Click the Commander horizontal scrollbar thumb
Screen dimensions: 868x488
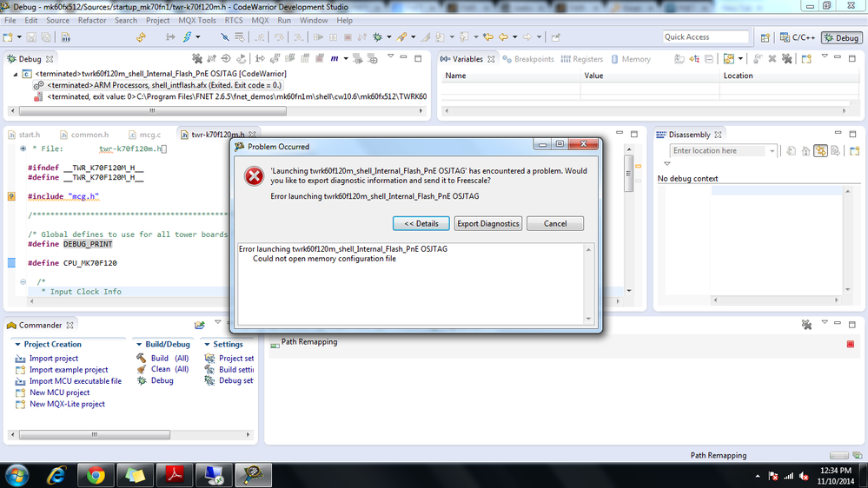(x=94, y=435)
